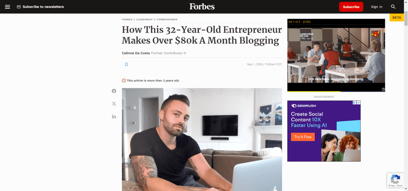Viewport: 408px width, 191px height.
Task: Share the article on LinkedIn
Action: [x=114, y=116]
